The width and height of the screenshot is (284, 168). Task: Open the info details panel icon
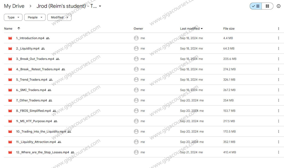tap(278, 6)
